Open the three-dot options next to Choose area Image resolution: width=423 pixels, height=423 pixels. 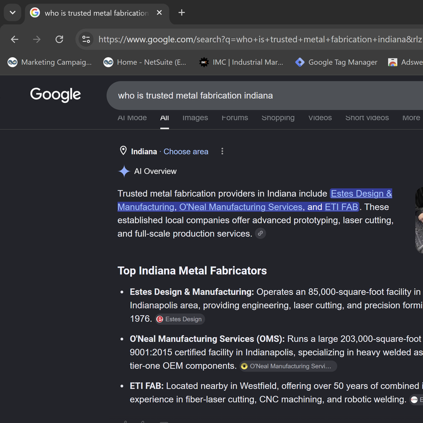click(222, 151)
